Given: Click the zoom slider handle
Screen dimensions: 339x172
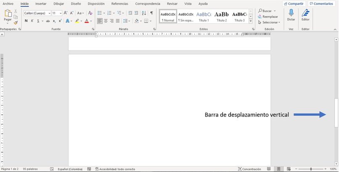Looking at the screenshot, I should pos(311,169).
